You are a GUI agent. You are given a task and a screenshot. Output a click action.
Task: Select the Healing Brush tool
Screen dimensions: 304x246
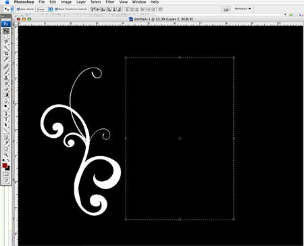6,66
